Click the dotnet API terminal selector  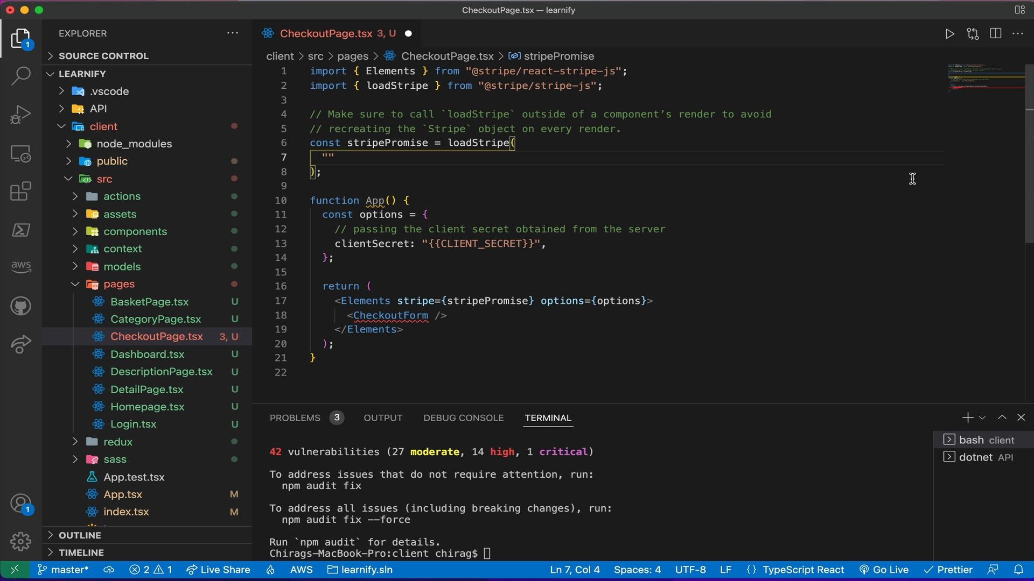click(x=986, y=457)
